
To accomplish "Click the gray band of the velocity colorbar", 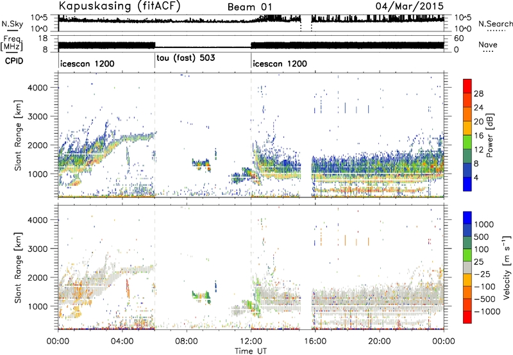I will click(467, 267).
